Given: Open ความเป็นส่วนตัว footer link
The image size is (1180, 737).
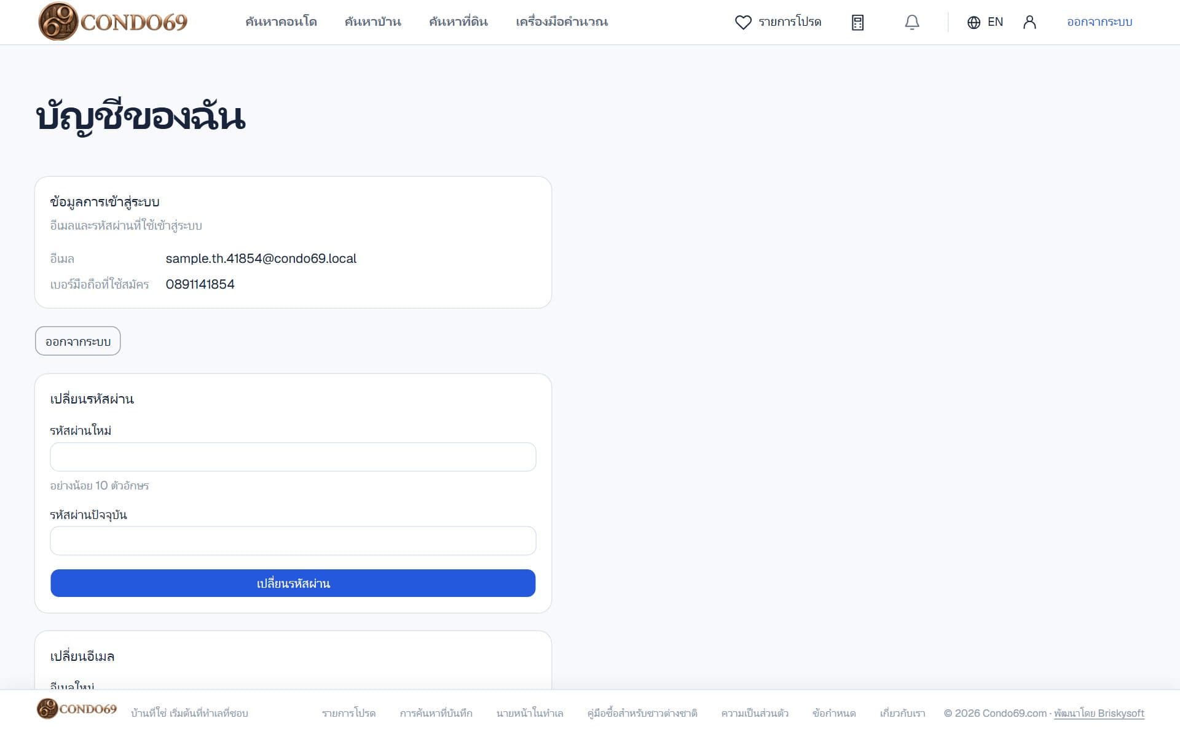Looking at the screenshot, I should coord(755,713).
